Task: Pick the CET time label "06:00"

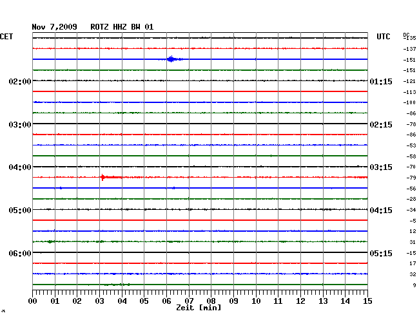Action: pyautogui.click(x=20, y=253)
